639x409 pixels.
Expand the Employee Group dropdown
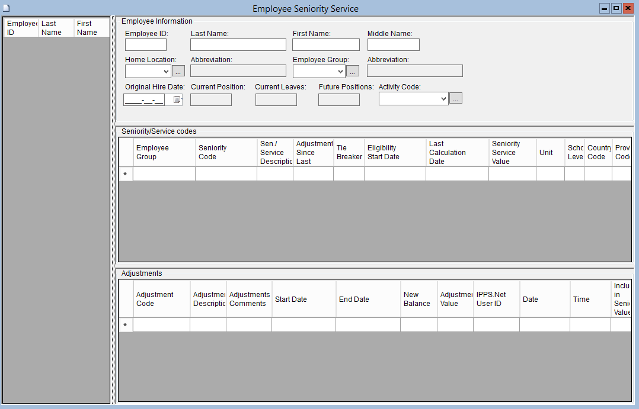tap(340, 72)
